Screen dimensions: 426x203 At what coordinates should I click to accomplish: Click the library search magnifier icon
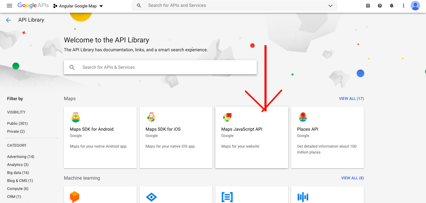[x=72, y=67]
